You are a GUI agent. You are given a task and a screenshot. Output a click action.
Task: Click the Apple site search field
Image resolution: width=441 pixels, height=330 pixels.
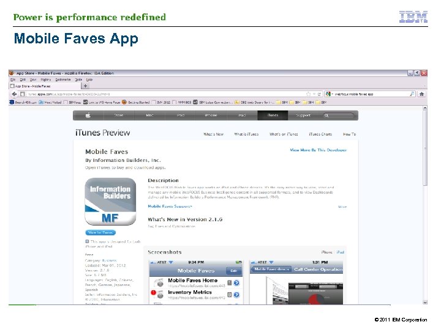[x=339, y=116]
